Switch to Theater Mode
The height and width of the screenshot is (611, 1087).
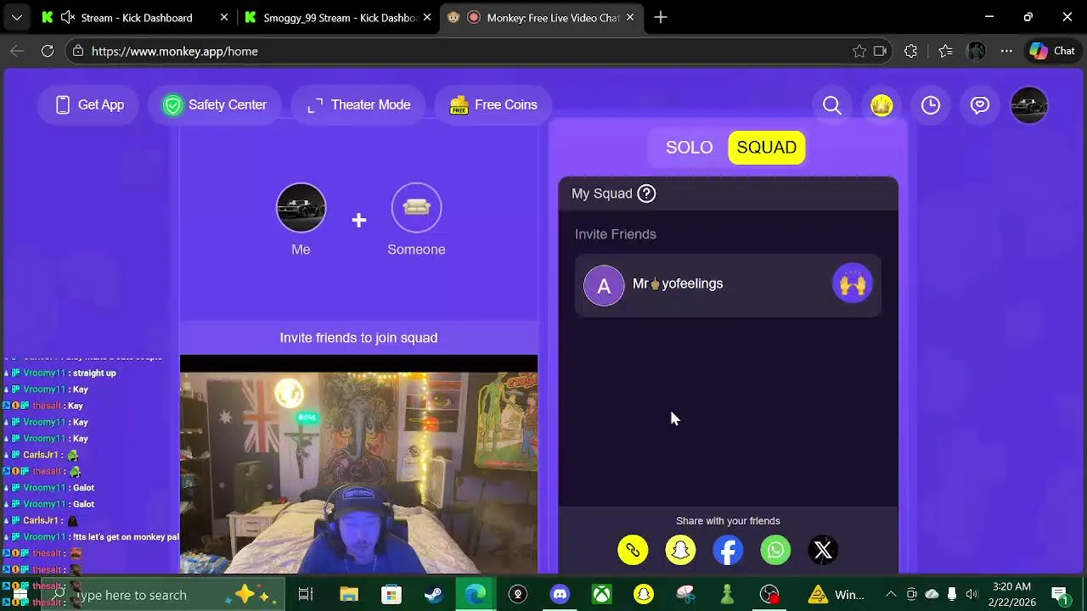(x=358, y=105)
